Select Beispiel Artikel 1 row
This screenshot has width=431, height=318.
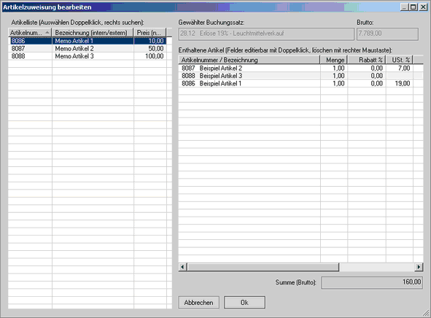[x=300, y=83]
